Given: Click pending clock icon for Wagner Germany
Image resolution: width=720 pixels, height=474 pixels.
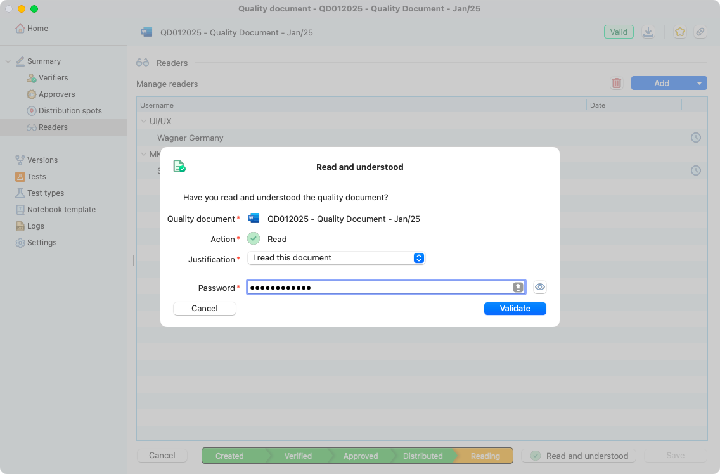Looking at the screenshot, I should 696,138.
